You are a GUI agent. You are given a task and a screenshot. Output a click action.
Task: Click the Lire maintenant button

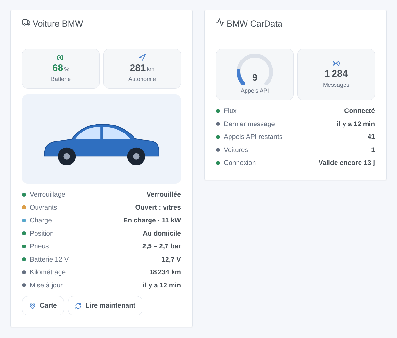105,306
